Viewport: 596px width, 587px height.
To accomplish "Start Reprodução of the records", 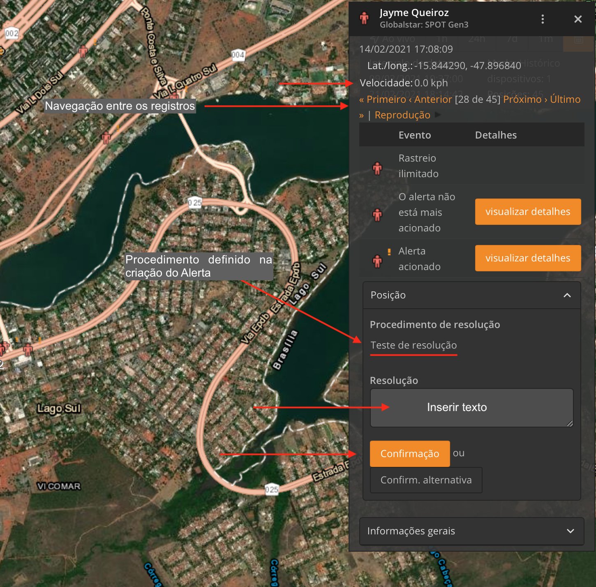I will click(x=402, y=115).
